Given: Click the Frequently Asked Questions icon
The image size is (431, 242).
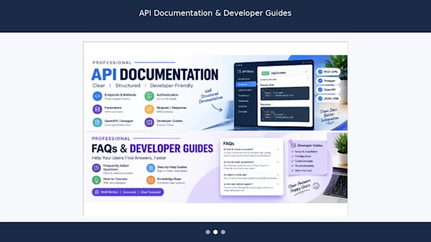Looking at the screenshot, I should click(96, 167).
